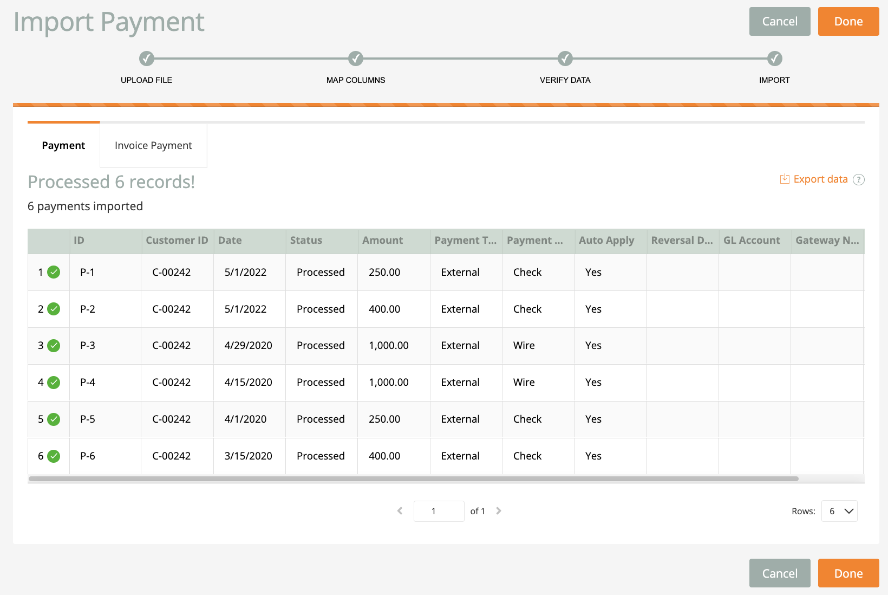Screen dimensions: 888x595
Task: Click the page number input field
Action: (x=439, y=511)
